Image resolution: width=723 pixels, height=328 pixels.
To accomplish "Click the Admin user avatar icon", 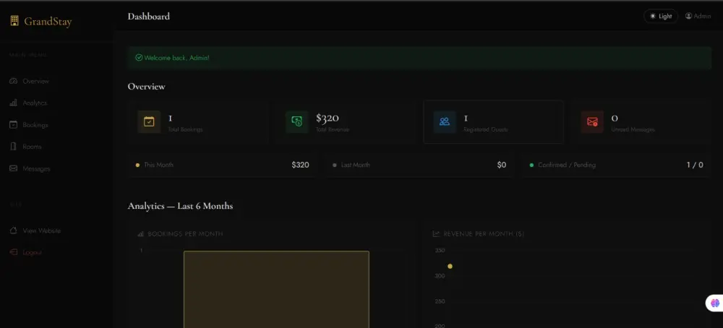I will (x=688, y=16).
